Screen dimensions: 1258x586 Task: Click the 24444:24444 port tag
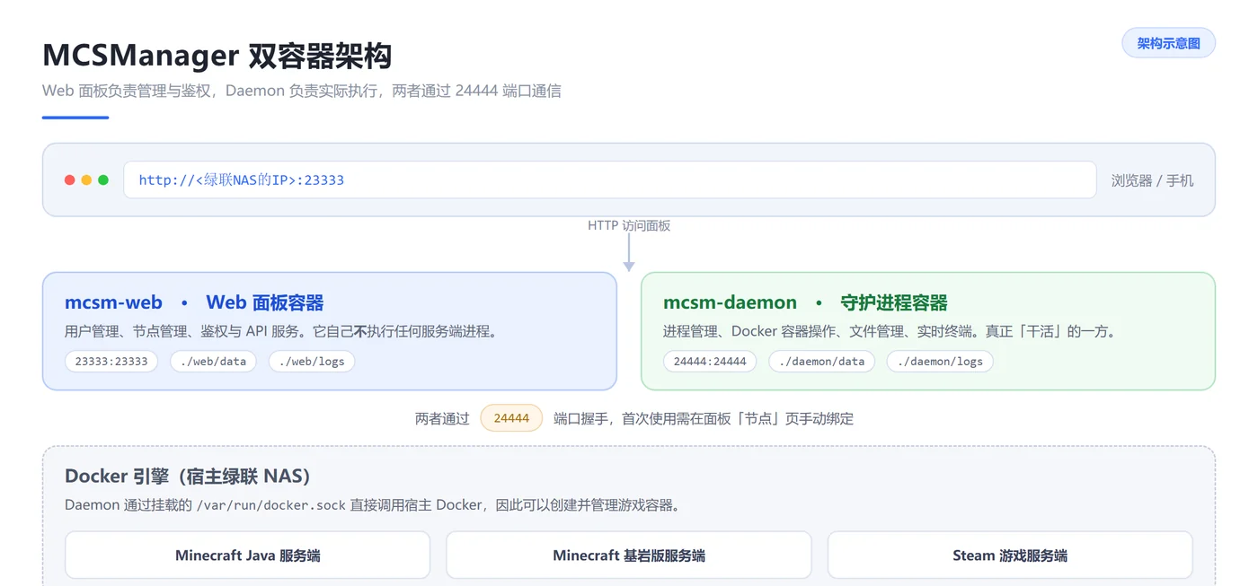(x=710, y=361)
